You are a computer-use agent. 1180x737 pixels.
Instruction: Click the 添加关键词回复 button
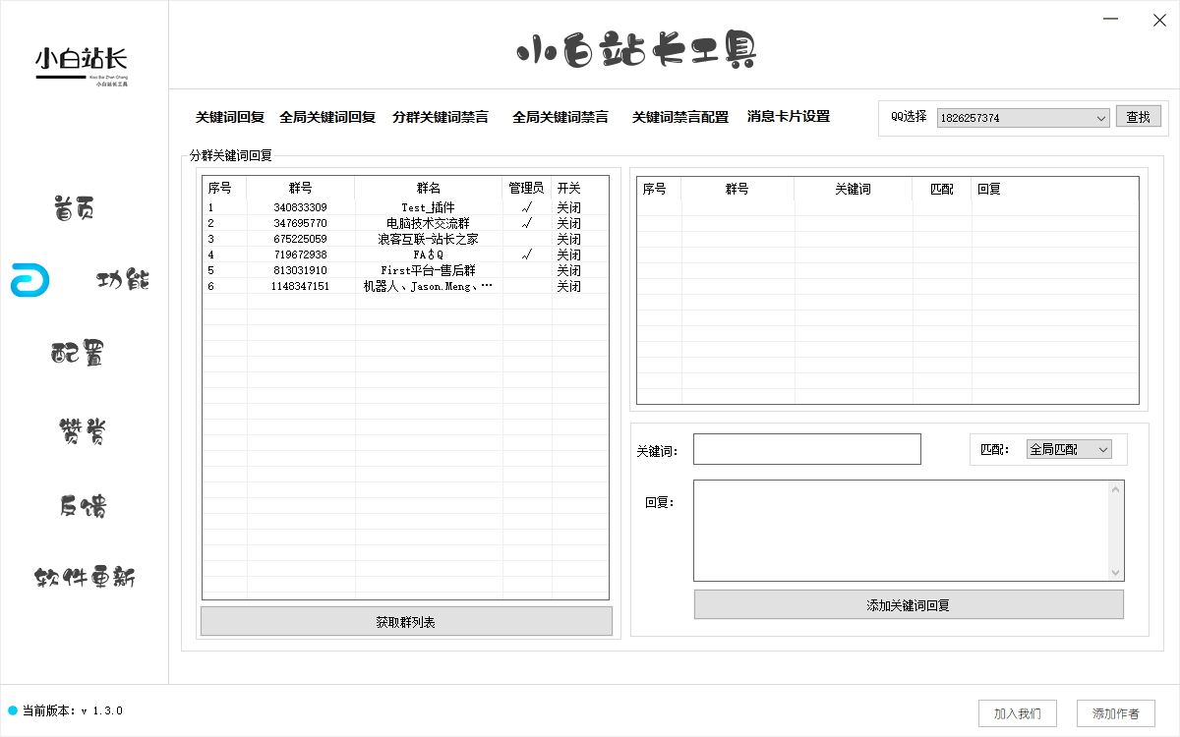[908, 604]
